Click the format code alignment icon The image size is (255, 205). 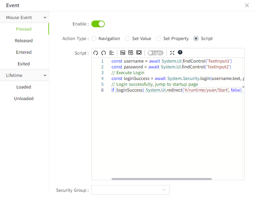(111, 53)
